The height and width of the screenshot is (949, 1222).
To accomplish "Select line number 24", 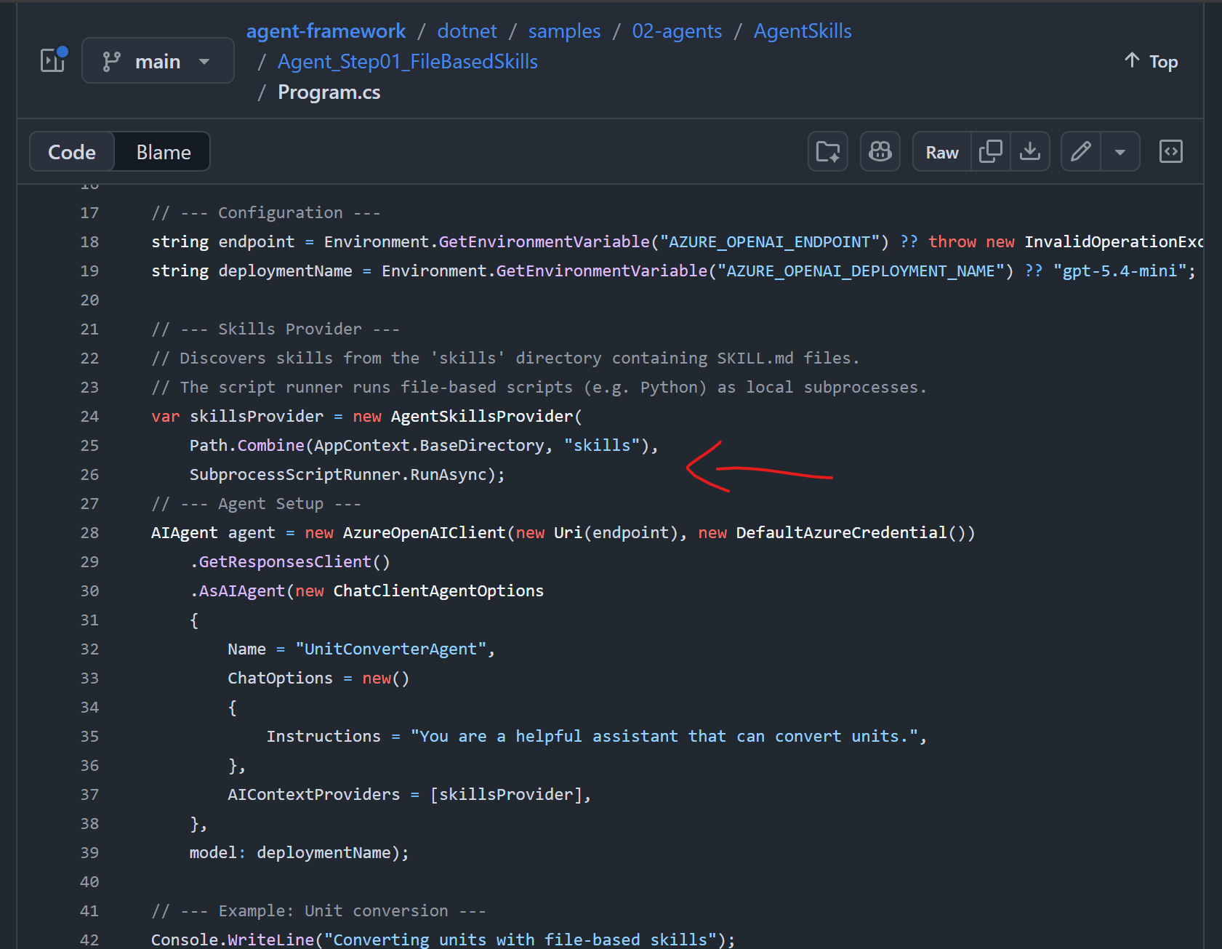I will [x=89, y=416].
